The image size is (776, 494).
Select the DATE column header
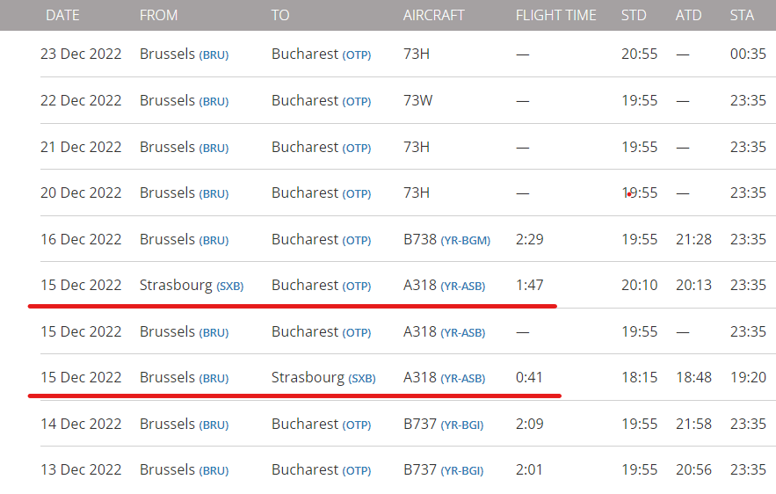pos(62,15)
